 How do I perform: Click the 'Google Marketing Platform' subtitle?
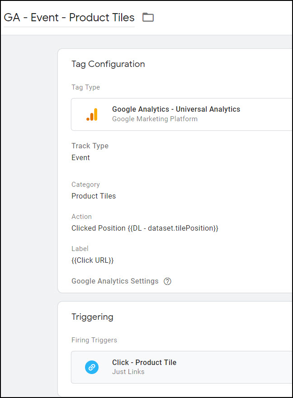point(155,119)
